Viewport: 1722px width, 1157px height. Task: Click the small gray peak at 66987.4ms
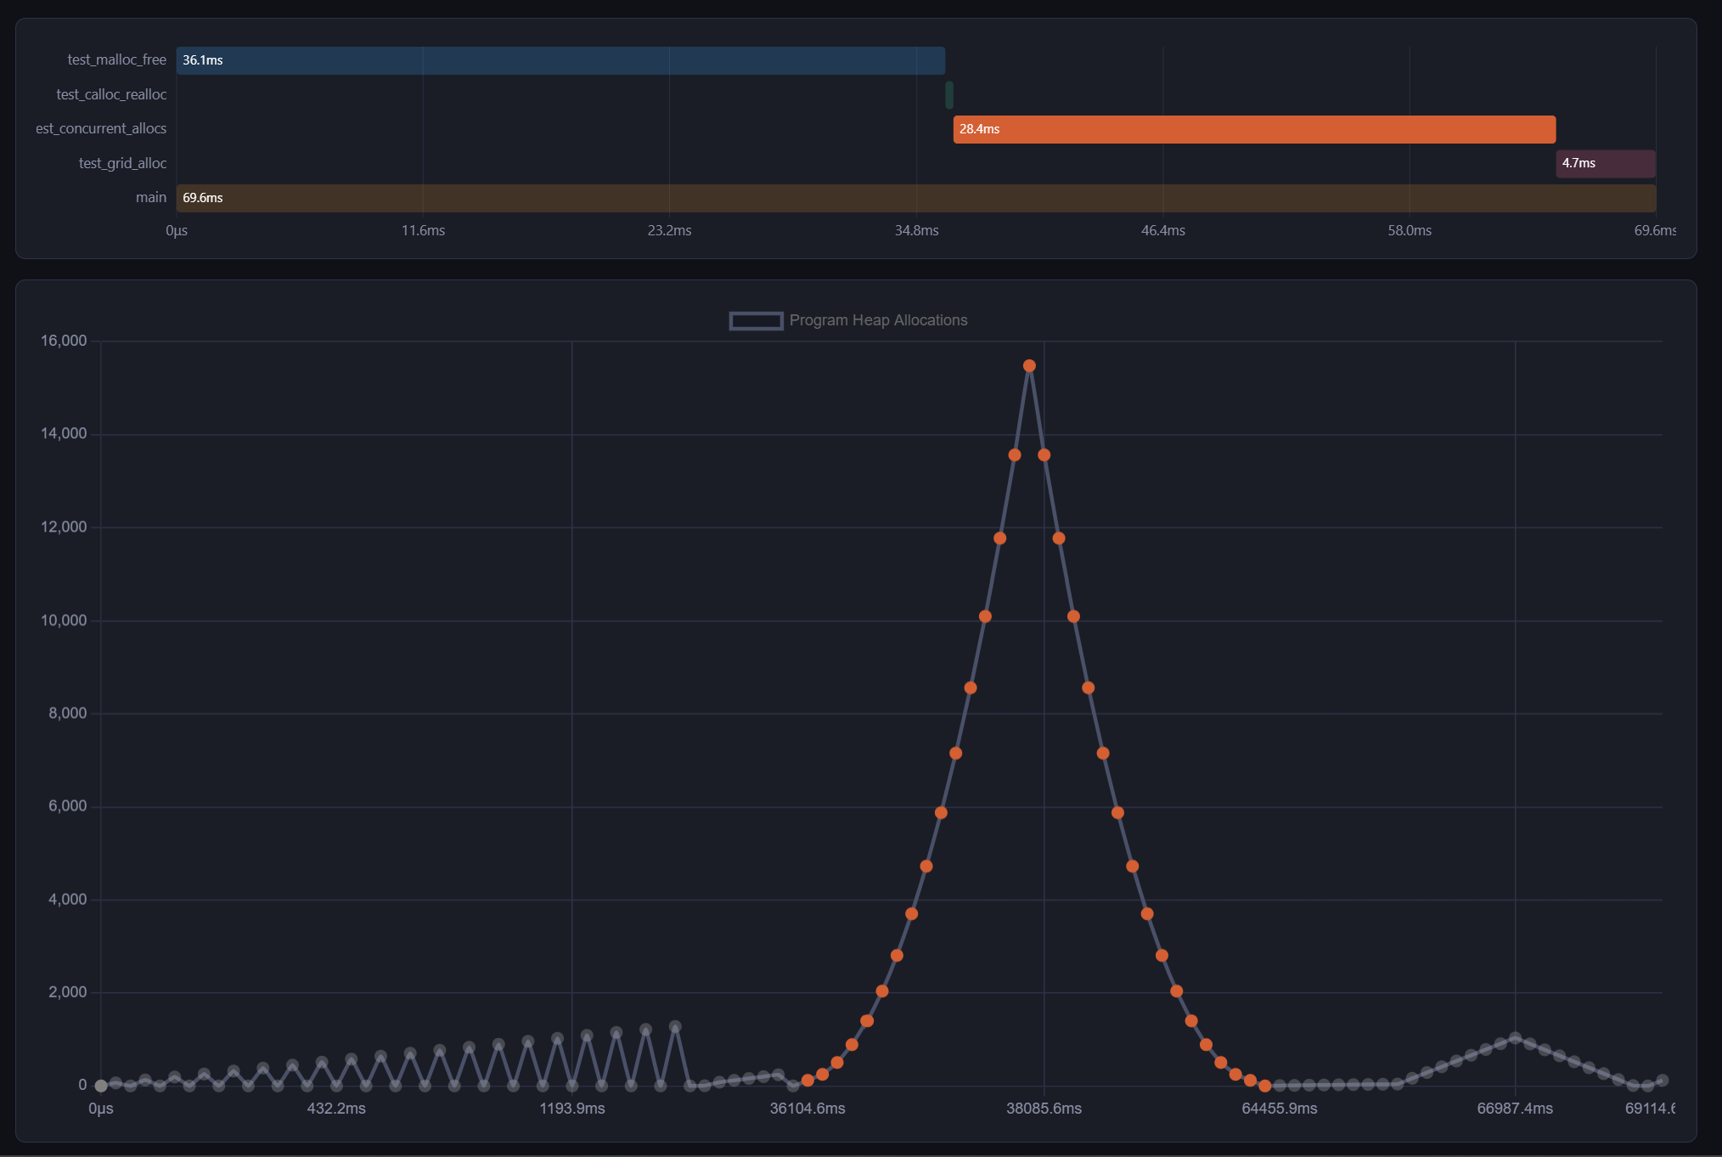click(x=1515, y=1038)
